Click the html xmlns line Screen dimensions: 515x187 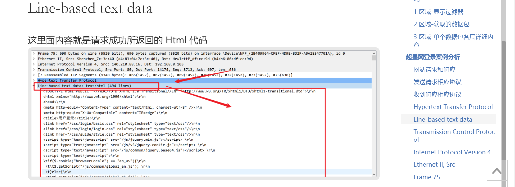coord(94,97)
